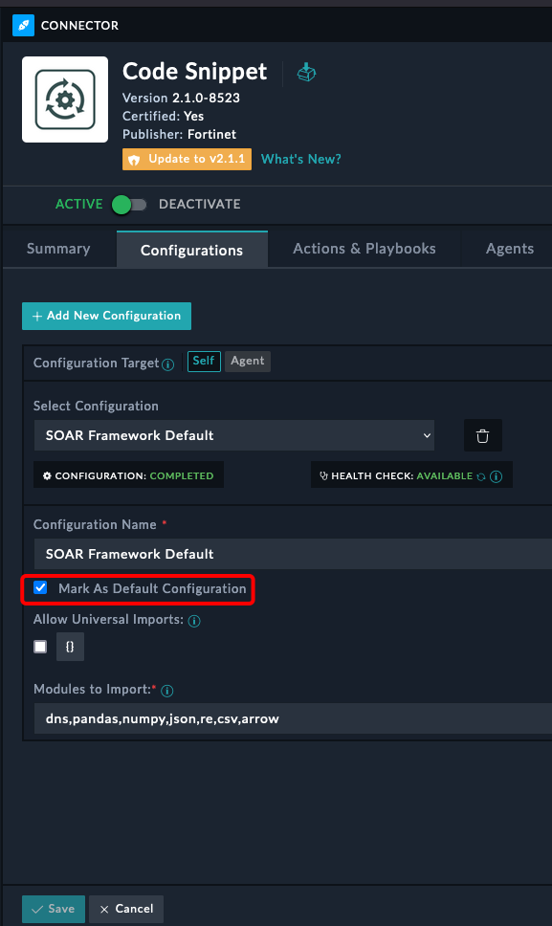Click Modules to Import info icon
The width and height of the screenshot is (552, 926).
[167, 691]
